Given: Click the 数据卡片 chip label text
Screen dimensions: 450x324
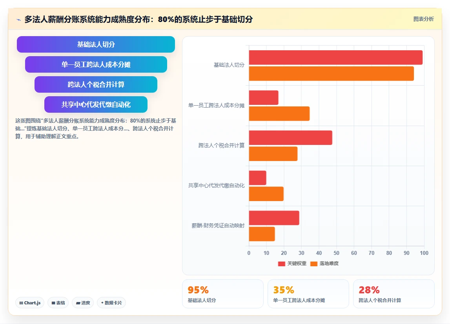Looking at the screenshot, I should 113,303.
